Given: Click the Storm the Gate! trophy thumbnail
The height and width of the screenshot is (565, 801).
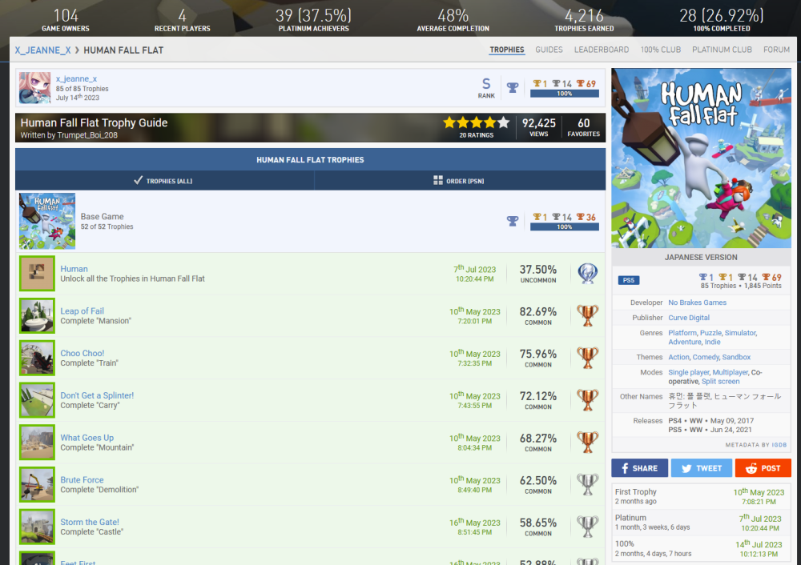Looking at the screenshot, I should 37,527.
